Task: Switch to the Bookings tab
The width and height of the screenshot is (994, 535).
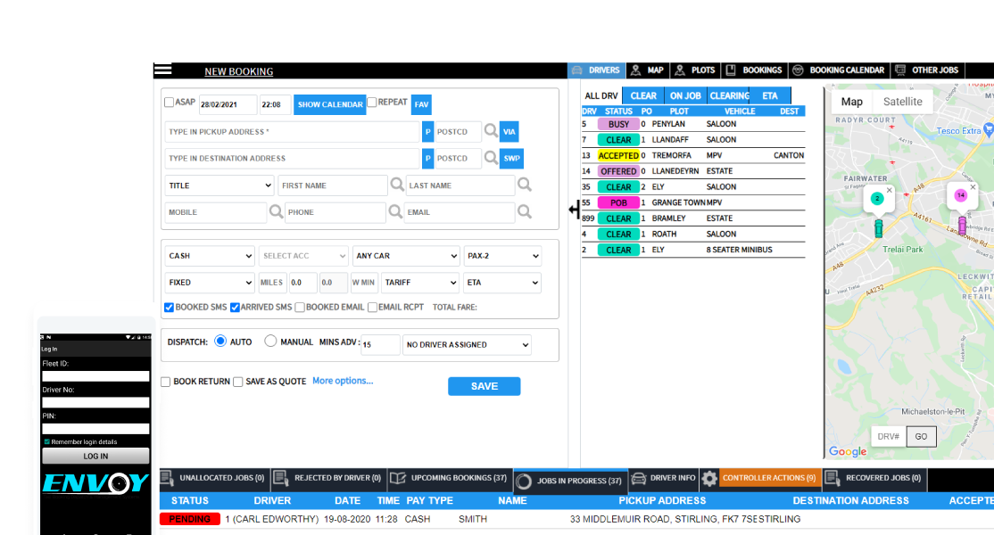Action: coord(754,70)
